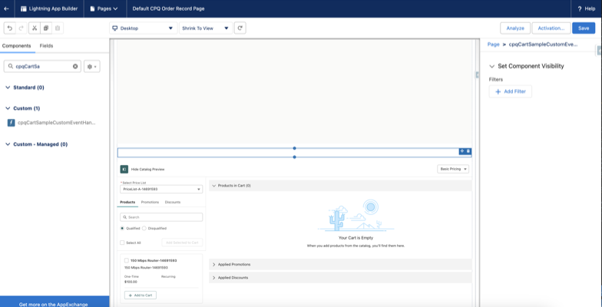Save the page
Screen dimensions: 602x307
(584, 28)
